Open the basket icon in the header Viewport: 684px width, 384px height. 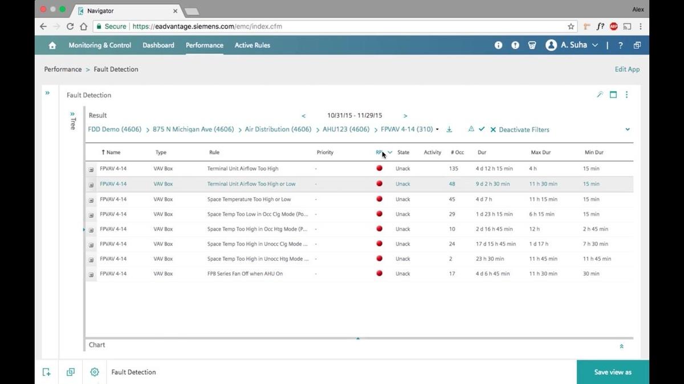tap(532, 45)
